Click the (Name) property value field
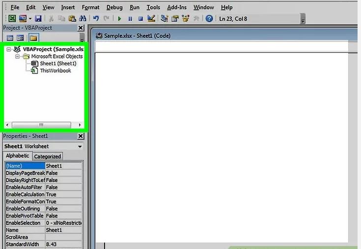Image resolution: width=361 pixels, height=249 pixels. [63, 166]
